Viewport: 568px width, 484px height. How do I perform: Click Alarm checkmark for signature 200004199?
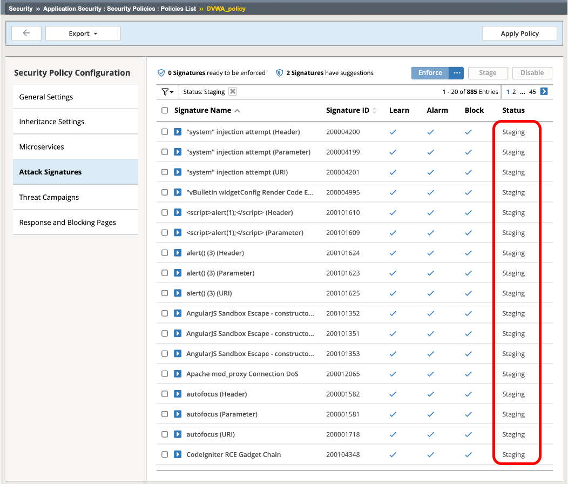(430, 152)
